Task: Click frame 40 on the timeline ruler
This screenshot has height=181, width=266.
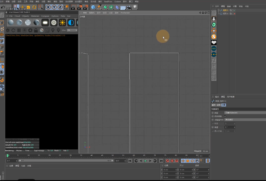Action: 91,155
